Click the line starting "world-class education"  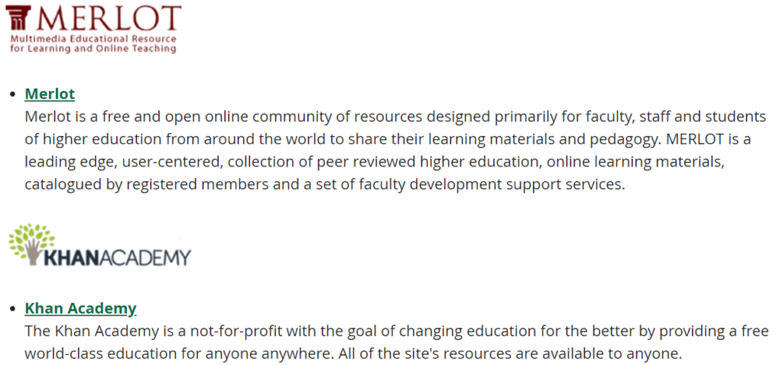[x=353, y=354]
